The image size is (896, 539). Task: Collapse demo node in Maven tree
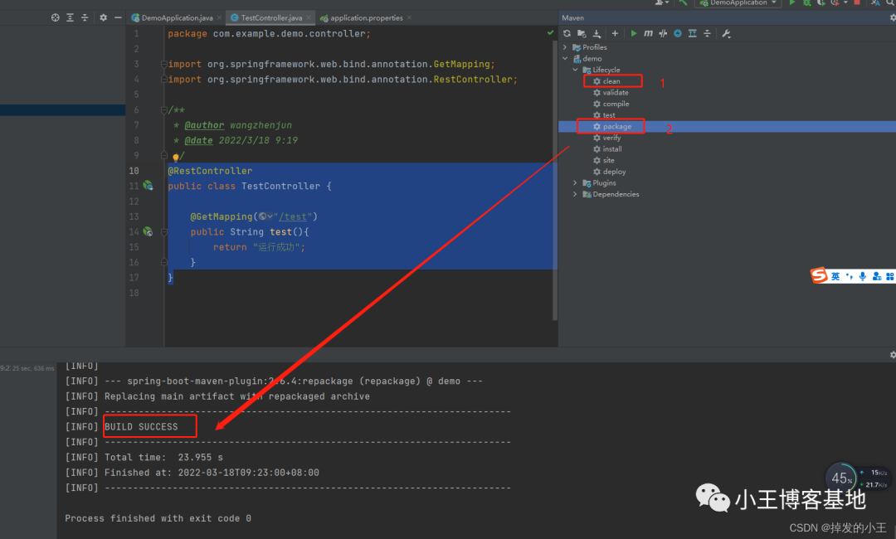pyautogui.click(x=565, y=58)
